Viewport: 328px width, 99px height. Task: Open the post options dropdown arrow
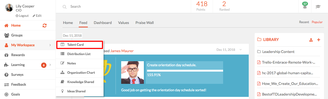[x=241, y=50]
